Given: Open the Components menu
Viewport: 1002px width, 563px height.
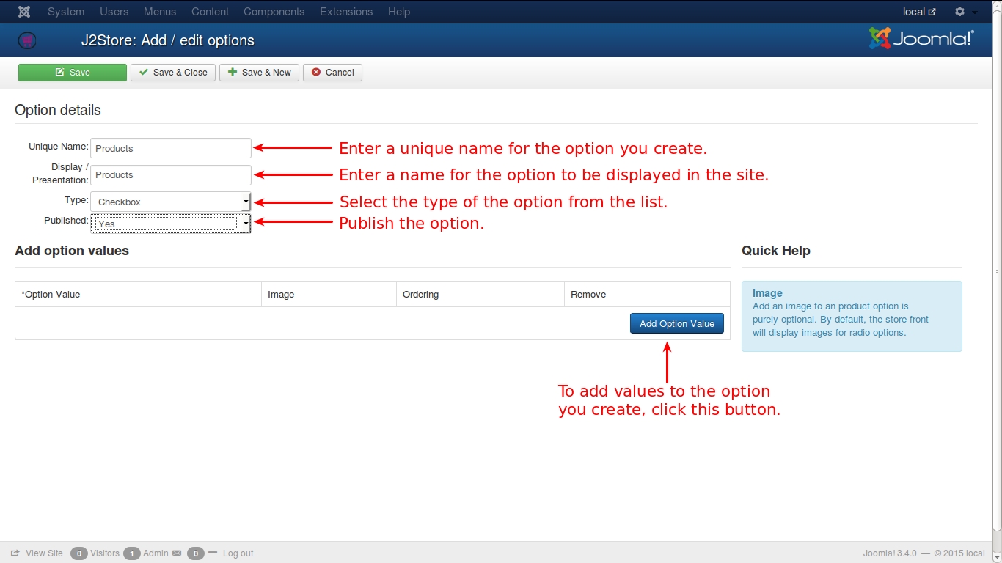Looking at the screenshot, I should 274,12.
